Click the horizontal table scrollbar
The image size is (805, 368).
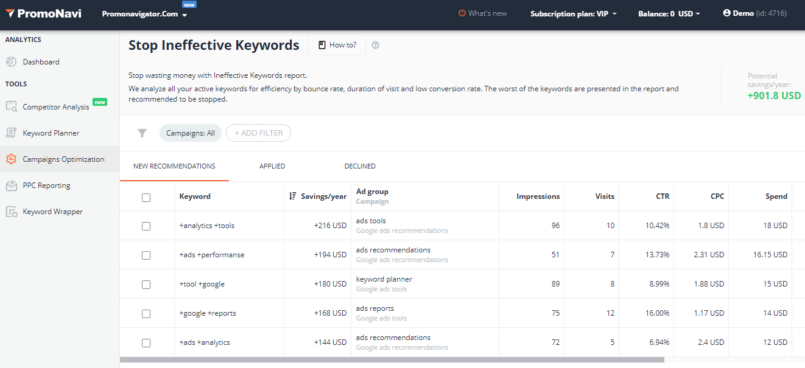click(392, 359)
